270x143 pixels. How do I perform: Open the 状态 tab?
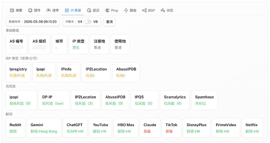point(167,10)
